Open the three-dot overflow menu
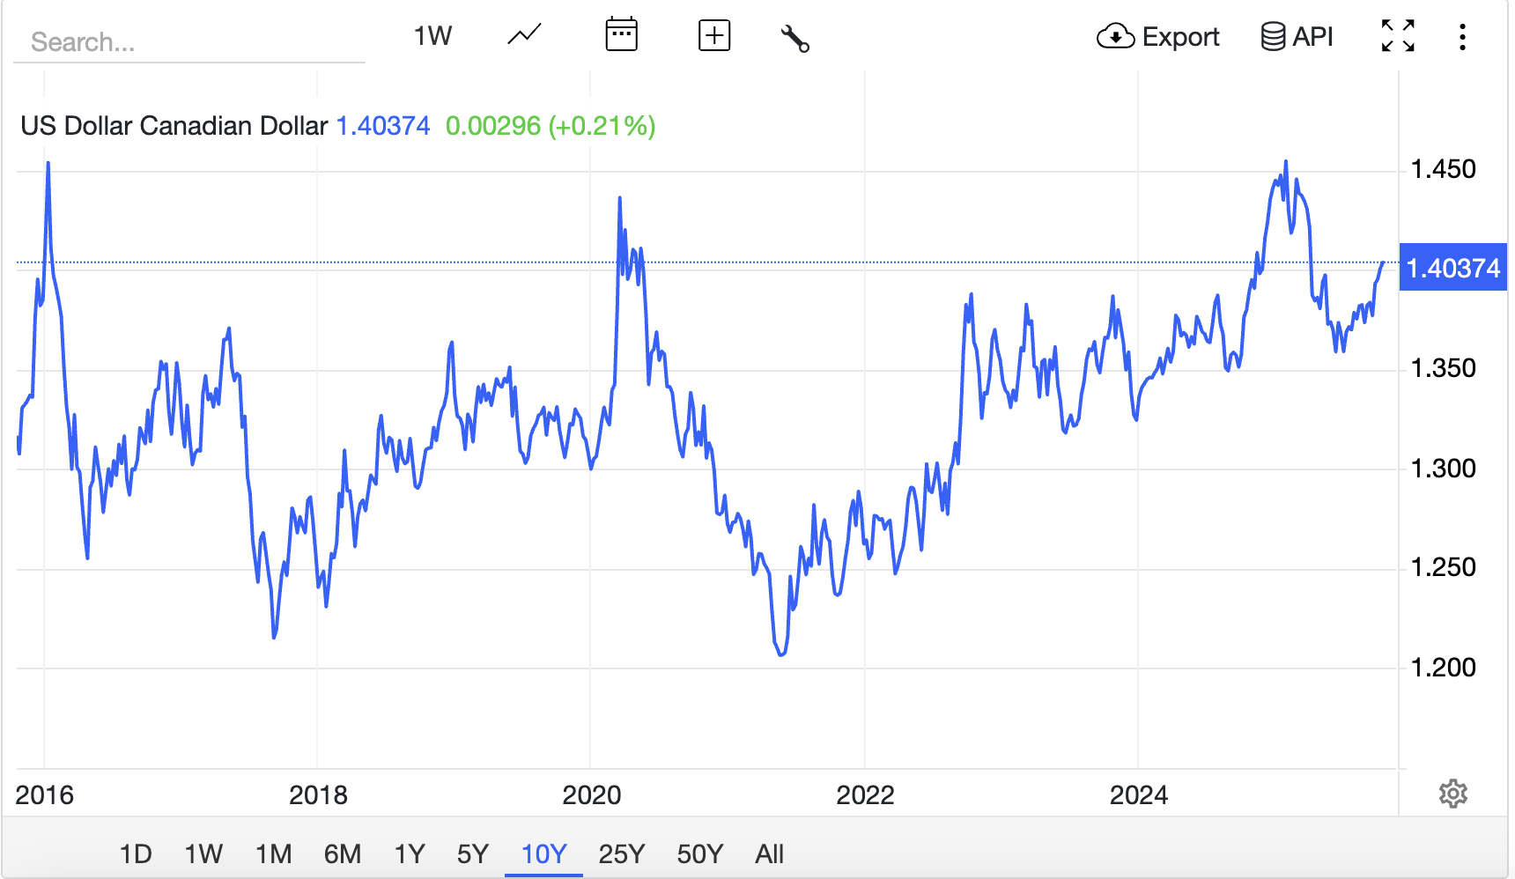 pyautogui.click(x=1463, y=37)
